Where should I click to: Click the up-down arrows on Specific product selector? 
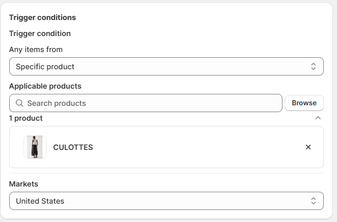point(313,66)
